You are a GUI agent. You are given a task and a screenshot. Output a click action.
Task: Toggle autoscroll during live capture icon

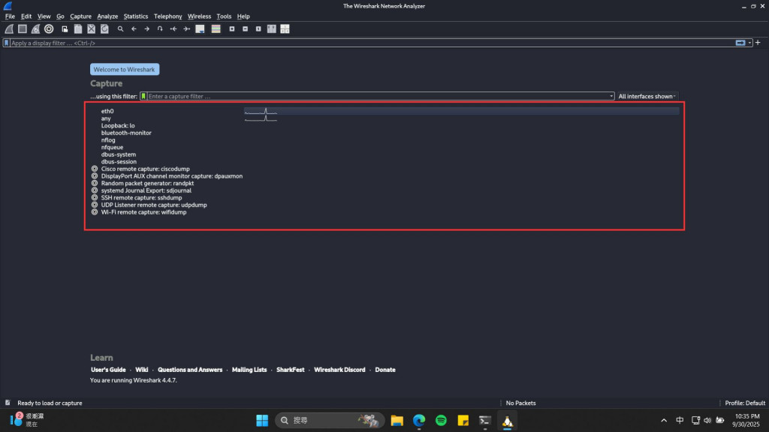coord(200,29)
